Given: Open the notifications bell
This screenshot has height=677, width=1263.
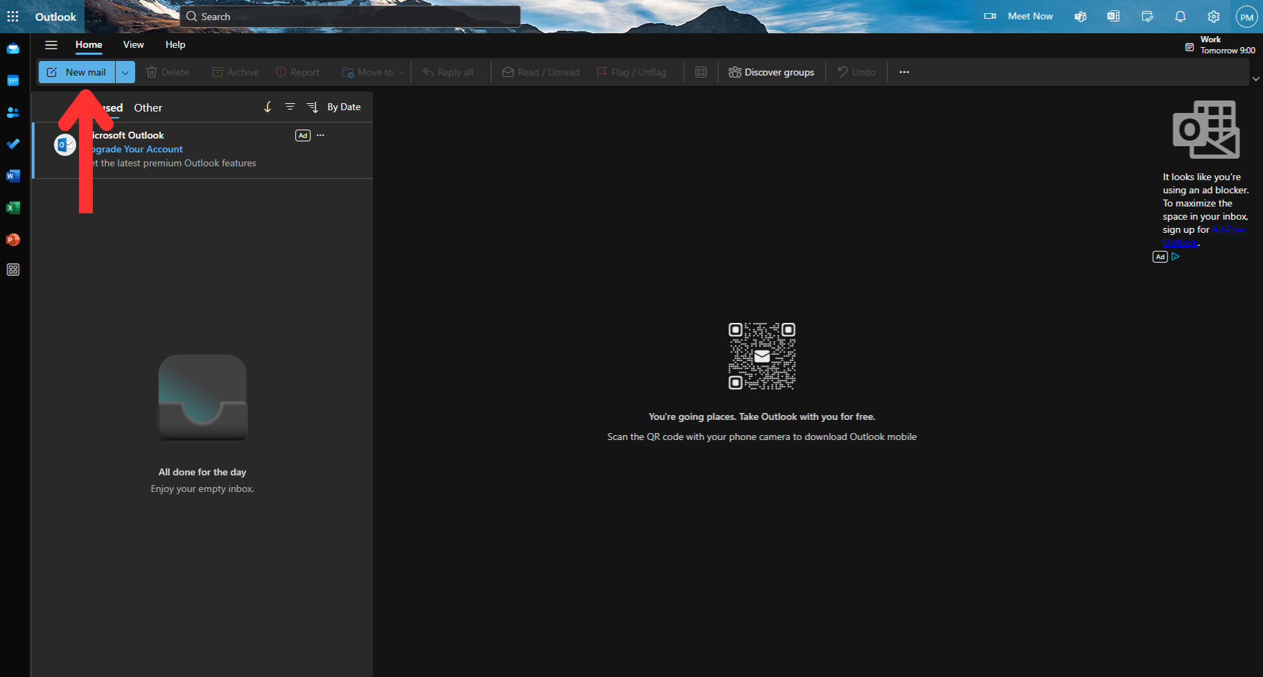Looking at the screenshot, I should (x=1180, y=17).
